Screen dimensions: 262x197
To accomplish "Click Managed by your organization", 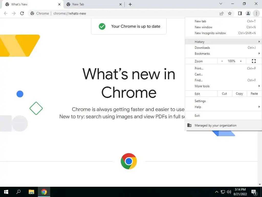I will pyautogui.click(x=223, y=125).
